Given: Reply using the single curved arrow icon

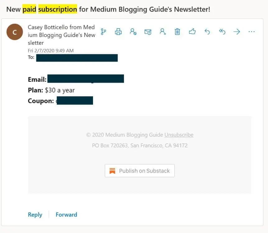Looking at the screenshot, I should click(207, 32).
